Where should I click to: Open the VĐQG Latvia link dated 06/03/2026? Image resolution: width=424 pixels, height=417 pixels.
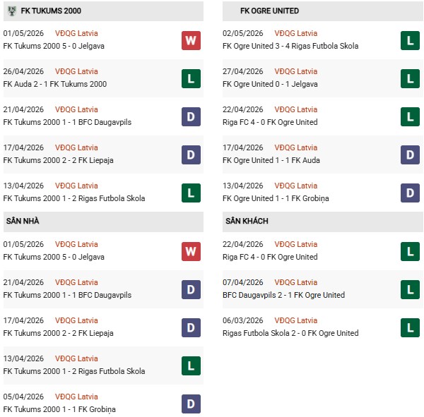pos(296,320)
